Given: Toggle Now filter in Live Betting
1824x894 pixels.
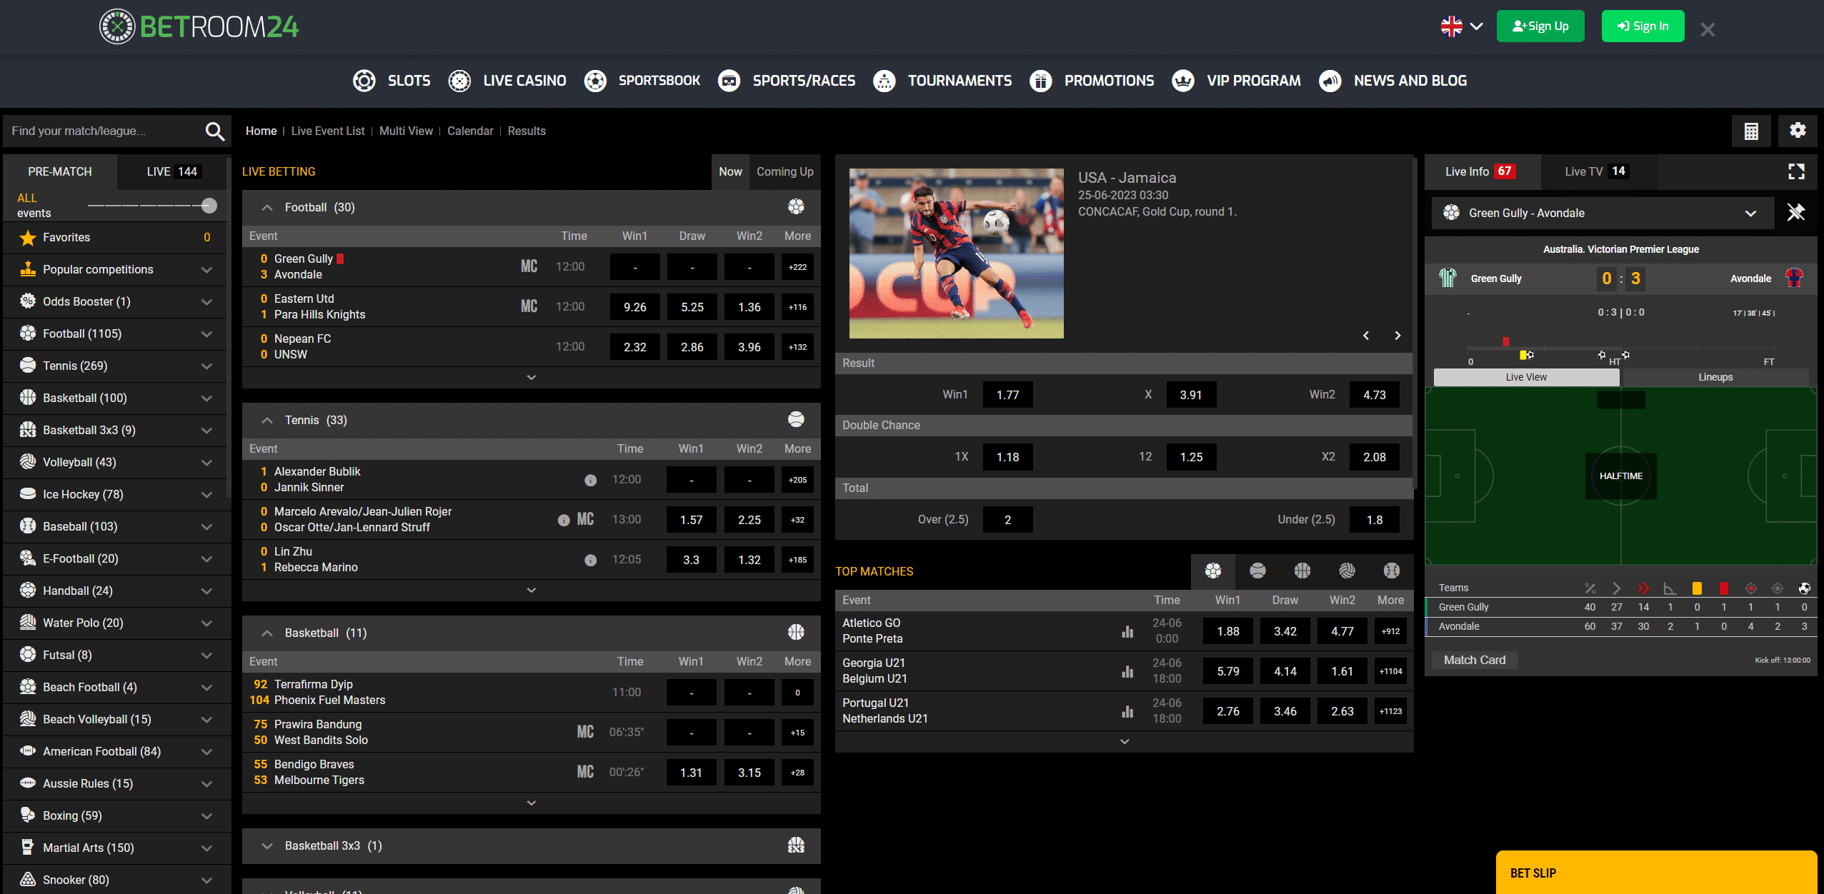Looking at the screenshot, I should coord(730,171).
